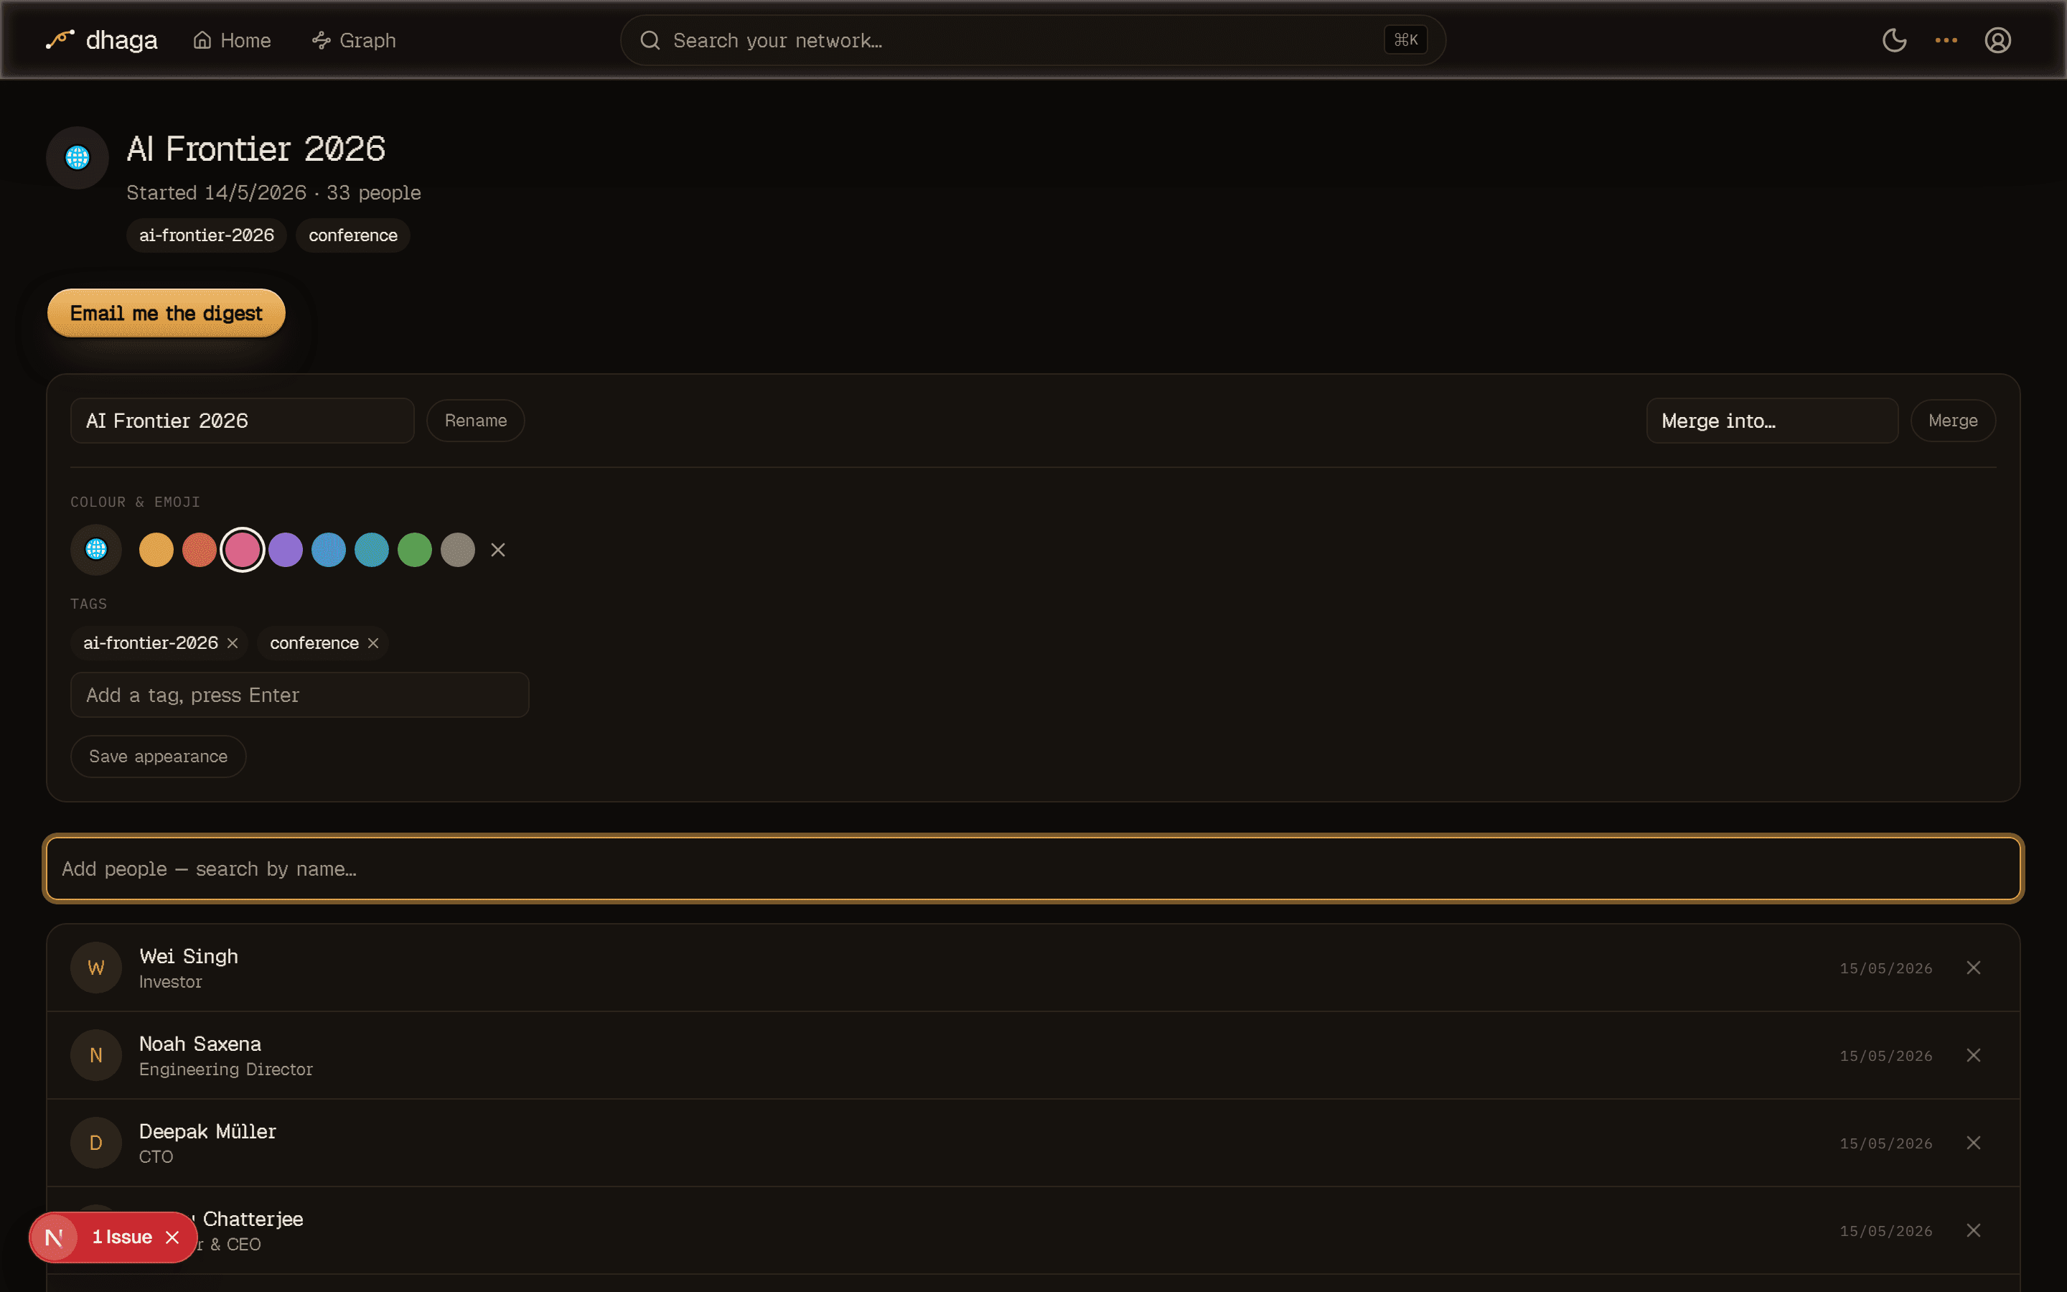This screenshot has height=1292, width=2067.
Task: Remove the conference tag
Action: pyautogui.click(x=373, y=643)
